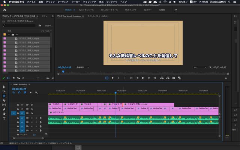The width and height of the screenshot is (240, 150).
Task: Switch to the Myエフェクト workspace tab
Action: tap(130, 10)
